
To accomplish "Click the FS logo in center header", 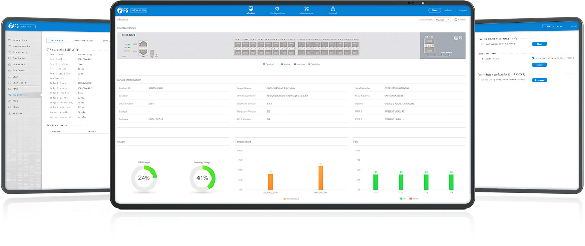I will 123,10.
